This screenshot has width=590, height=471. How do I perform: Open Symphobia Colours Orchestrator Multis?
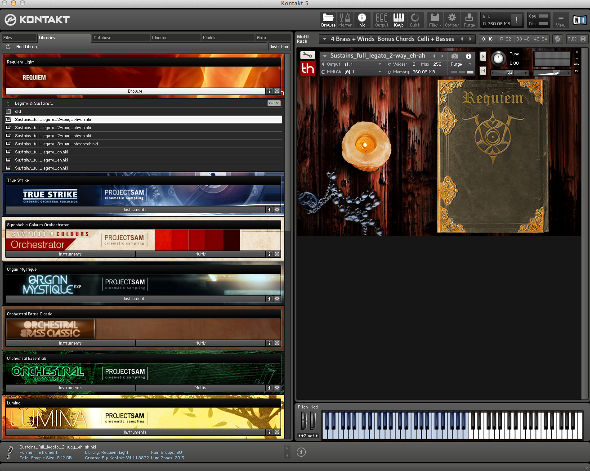(x=200, y=254)
